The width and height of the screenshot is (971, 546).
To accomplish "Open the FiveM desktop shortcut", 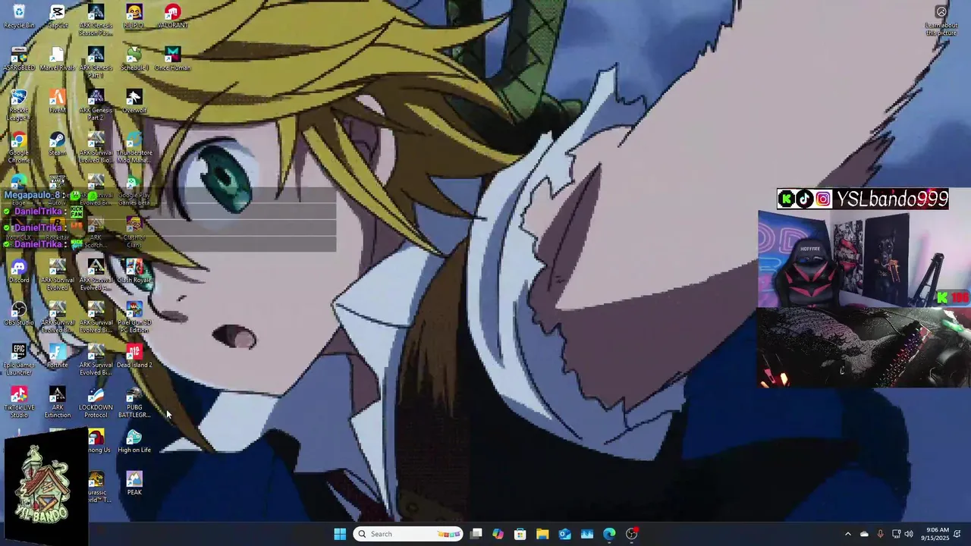I will click(58, 101).
